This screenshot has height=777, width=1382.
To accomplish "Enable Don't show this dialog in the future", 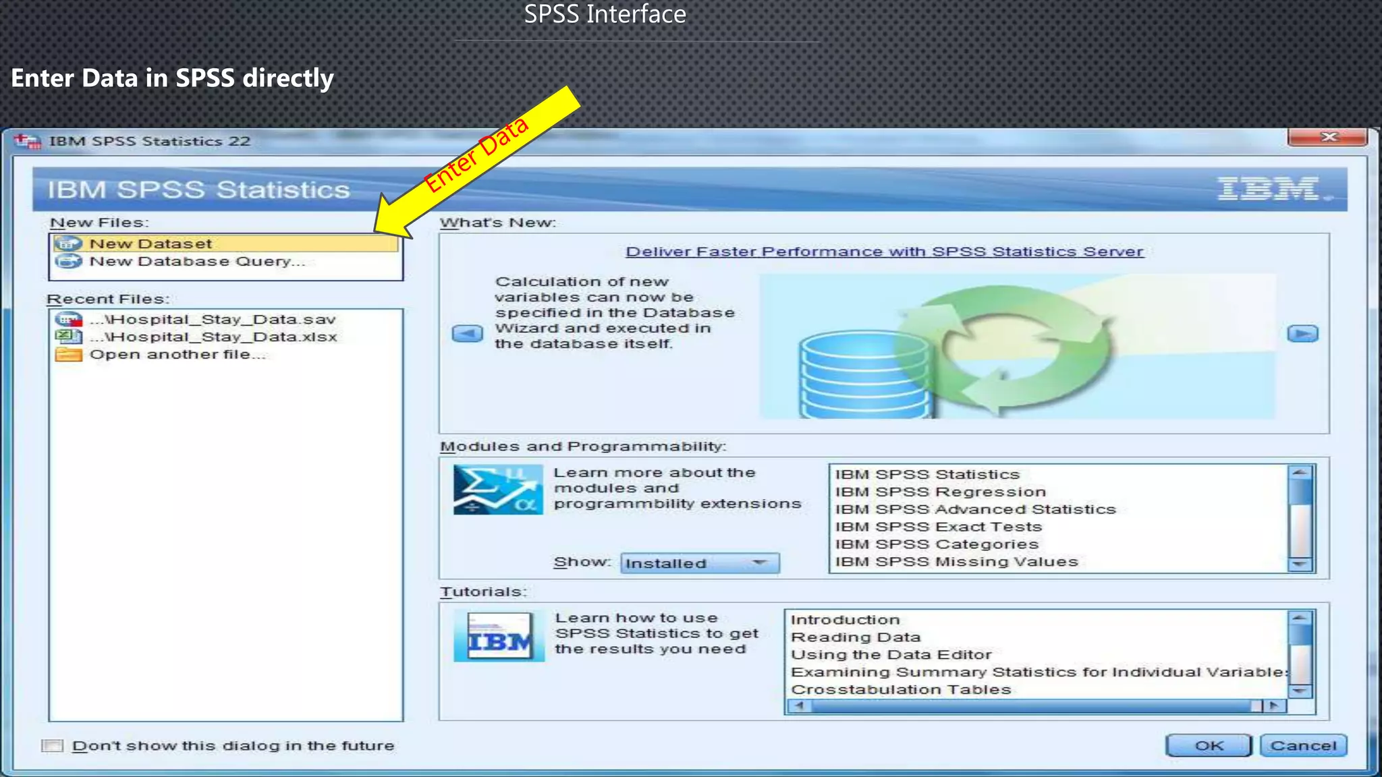I will point(52,745).
